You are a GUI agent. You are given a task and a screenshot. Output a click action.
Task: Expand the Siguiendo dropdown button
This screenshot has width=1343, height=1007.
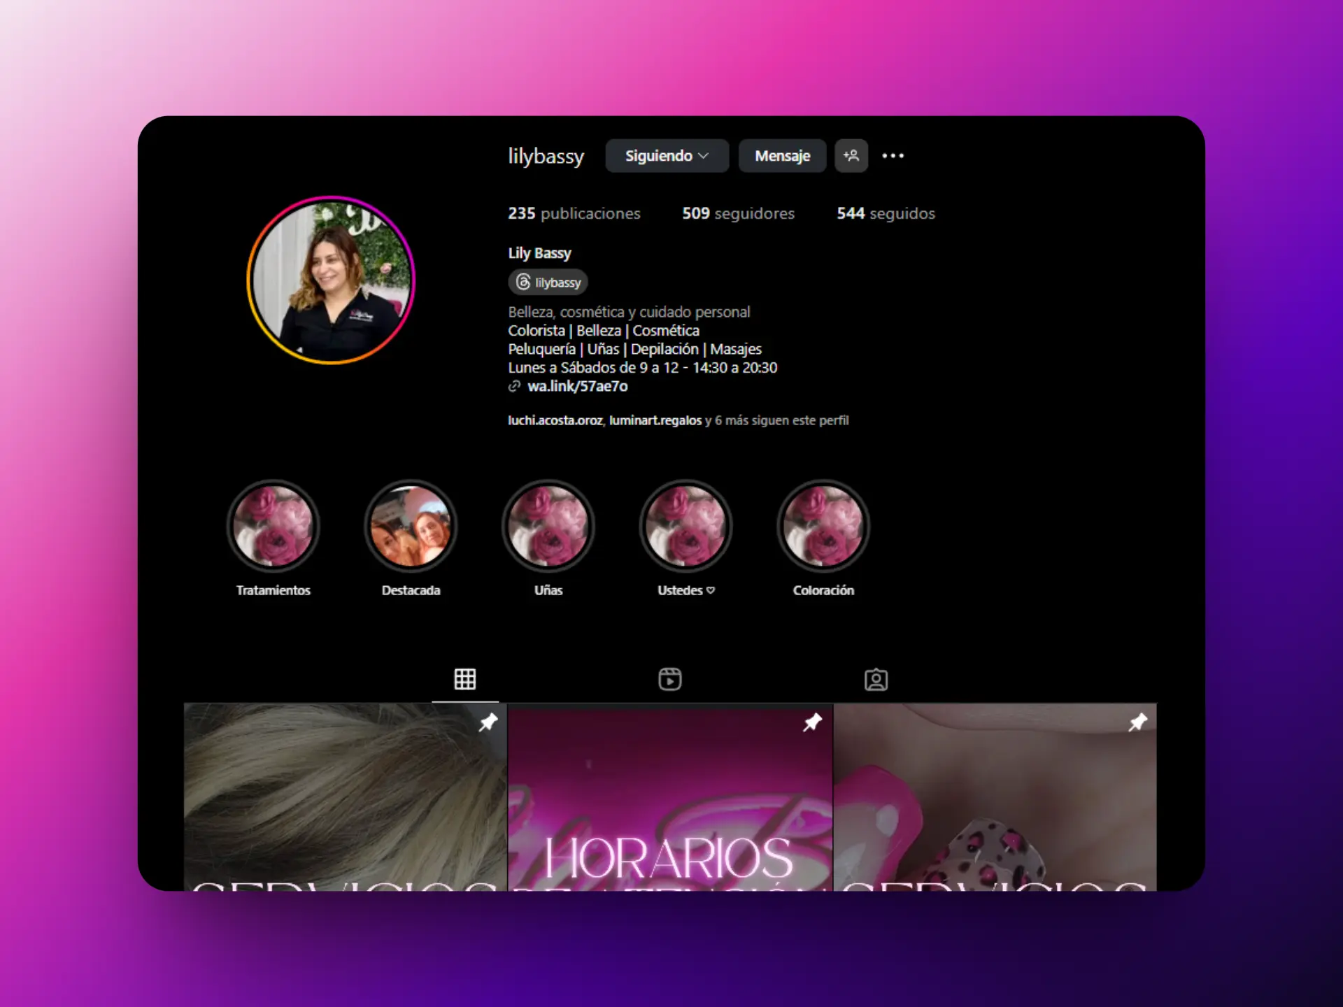(x=666, y=155)
